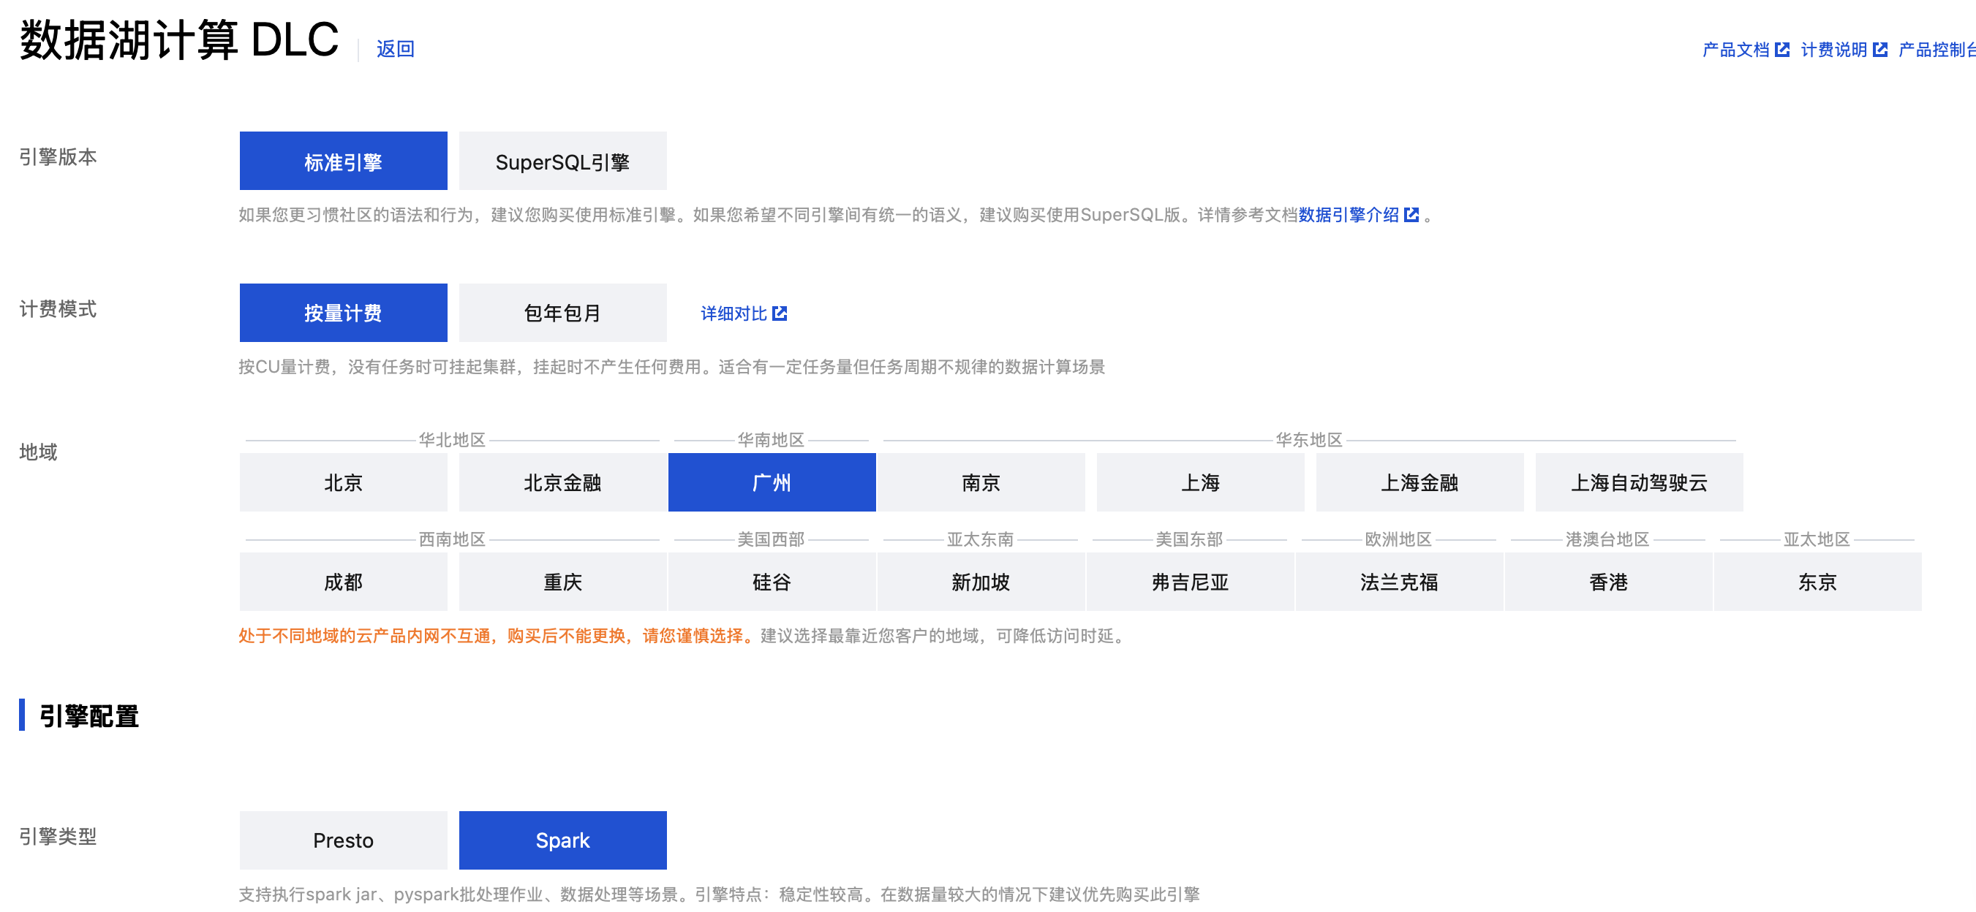Select 重庆 region
Image resolution: width=1976 pixels, height=912 pixels.
562,582
